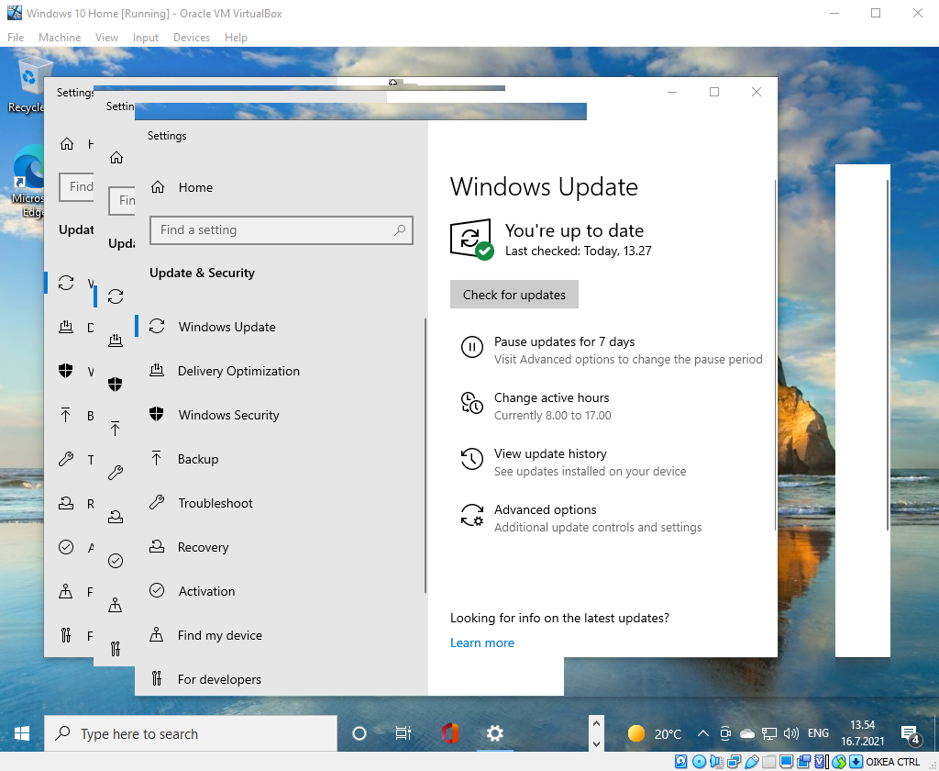The width and height of the screenshot is (939, 771).
Task: Open VirtualBox Help menu
Action: tap(236, 37)
